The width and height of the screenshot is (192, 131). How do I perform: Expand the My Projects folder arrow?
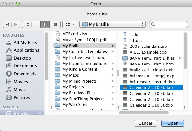click(x=113, y=87)
